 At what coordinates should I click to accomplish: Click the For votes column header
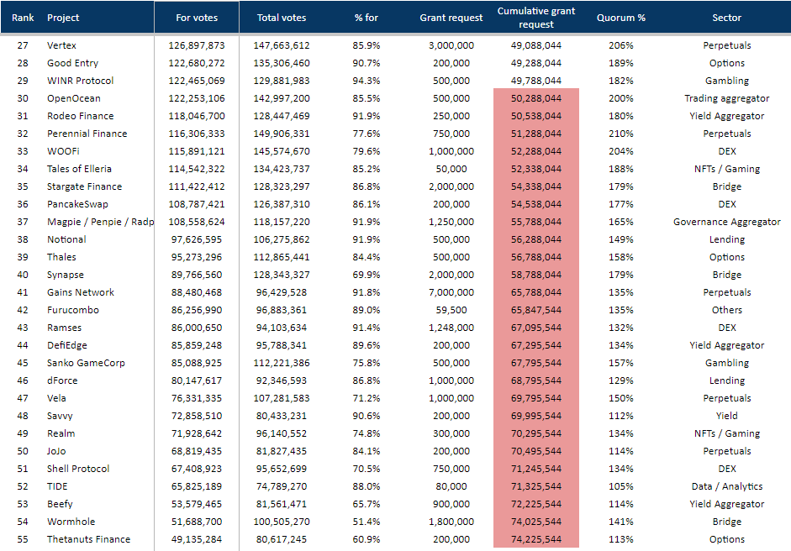(x=197, y=18)
